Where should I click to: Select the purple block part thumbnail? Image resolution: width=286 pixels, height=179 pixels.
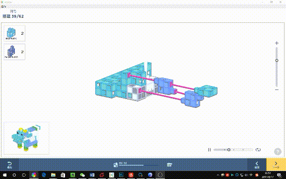pos(14,52)
